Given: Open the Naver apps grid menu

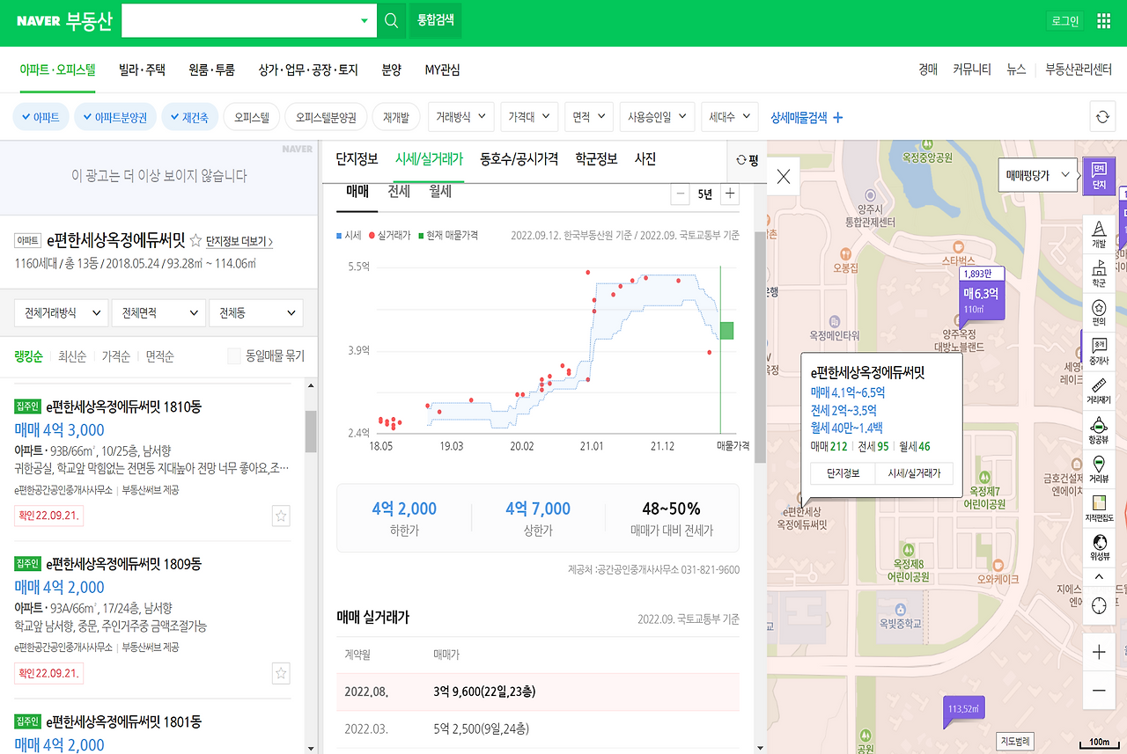Looking at the screenshot, I should [1103, 21].
